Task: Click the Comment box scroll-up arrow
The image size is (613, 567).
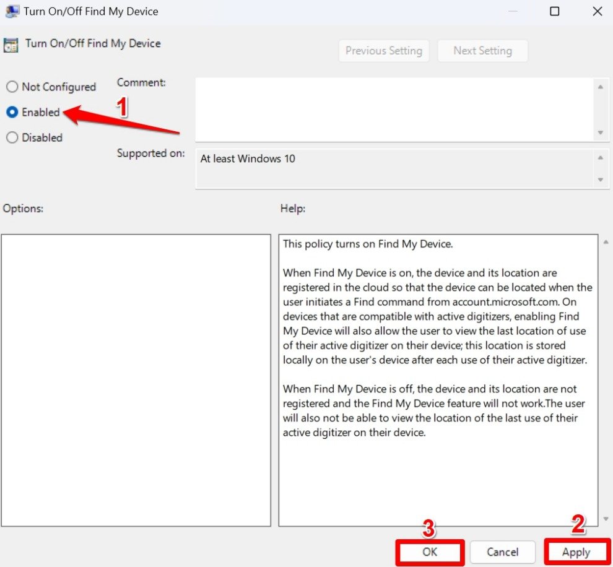Action: point(601,86)
